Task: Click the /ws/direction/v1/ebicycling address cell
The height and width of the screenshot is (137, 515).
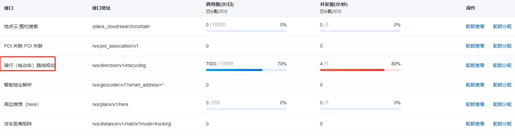Action: point(119,65)
